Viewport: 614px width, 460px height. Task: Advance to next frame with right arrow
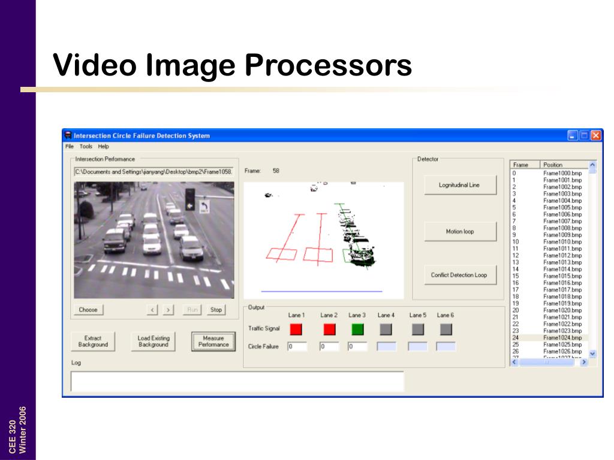tap(168, 310)
